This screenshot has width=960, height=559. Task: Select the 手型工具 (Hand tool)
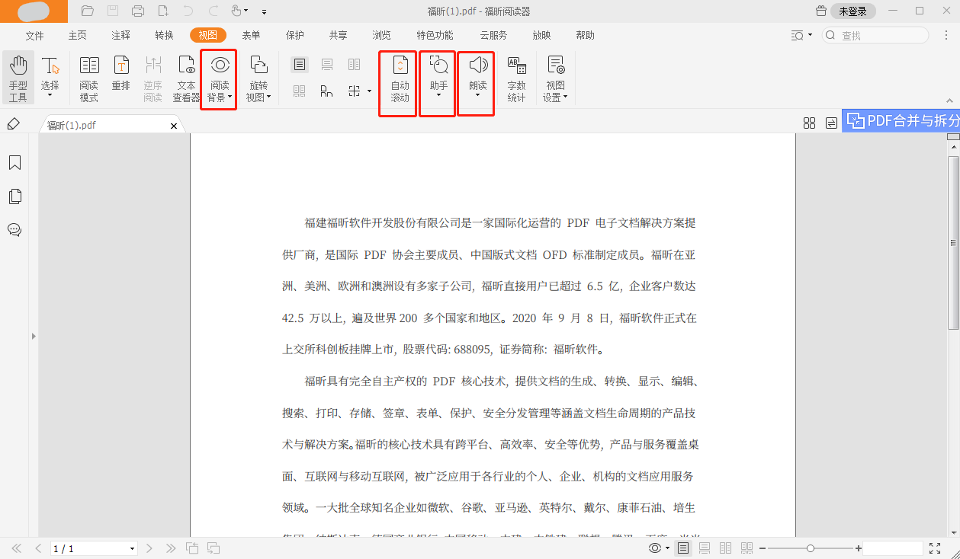coord(18,77)
